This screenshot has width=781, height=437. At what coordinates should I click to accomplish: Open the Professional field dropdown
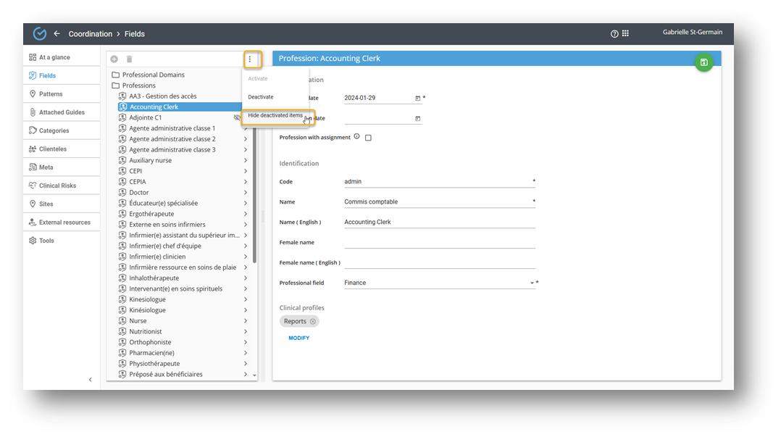tap(532, 283)
